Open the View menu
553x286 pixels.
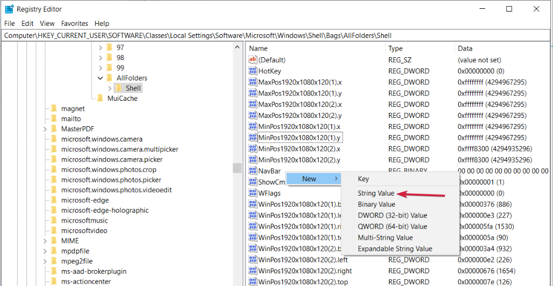pyautogui.click(x=47, y=24)
